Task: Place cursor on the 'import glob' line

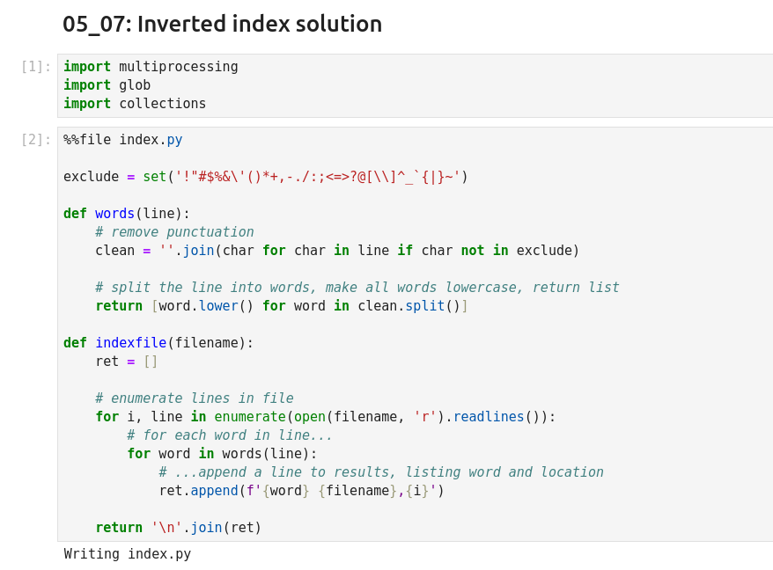Action: click(x=107, y=85)
